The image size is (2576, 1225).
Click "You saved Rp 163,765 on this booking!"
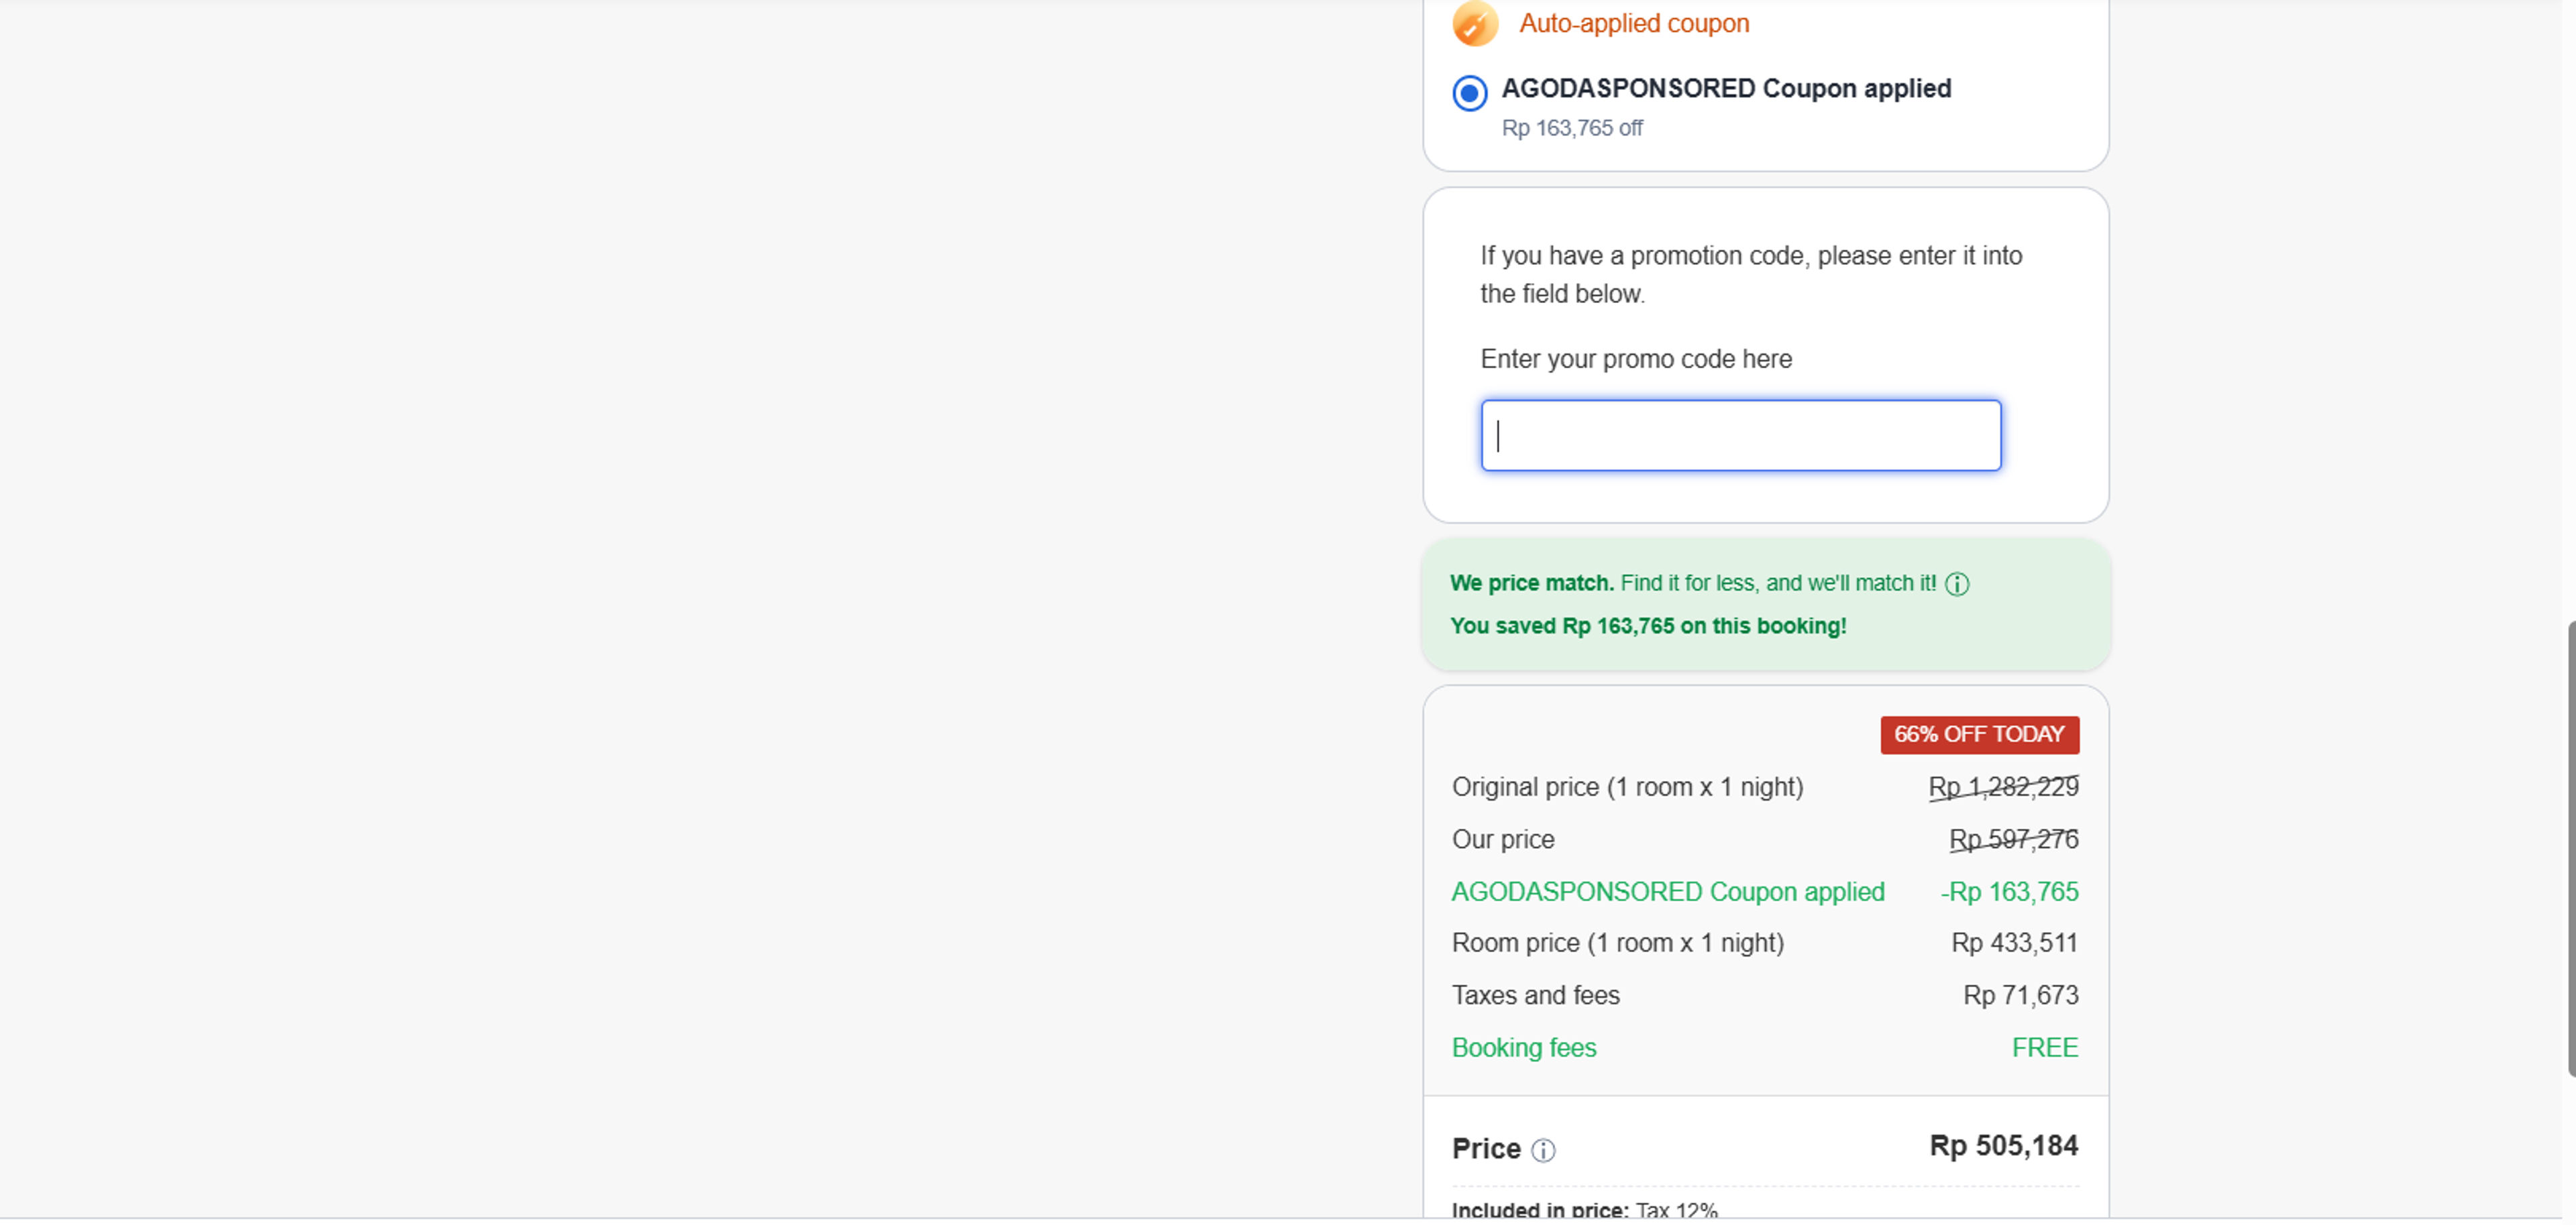1648,626
